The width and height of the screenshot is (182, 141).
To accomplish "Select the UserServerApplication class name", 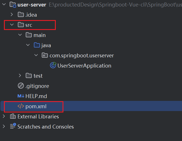I will (x=84, y=66).
